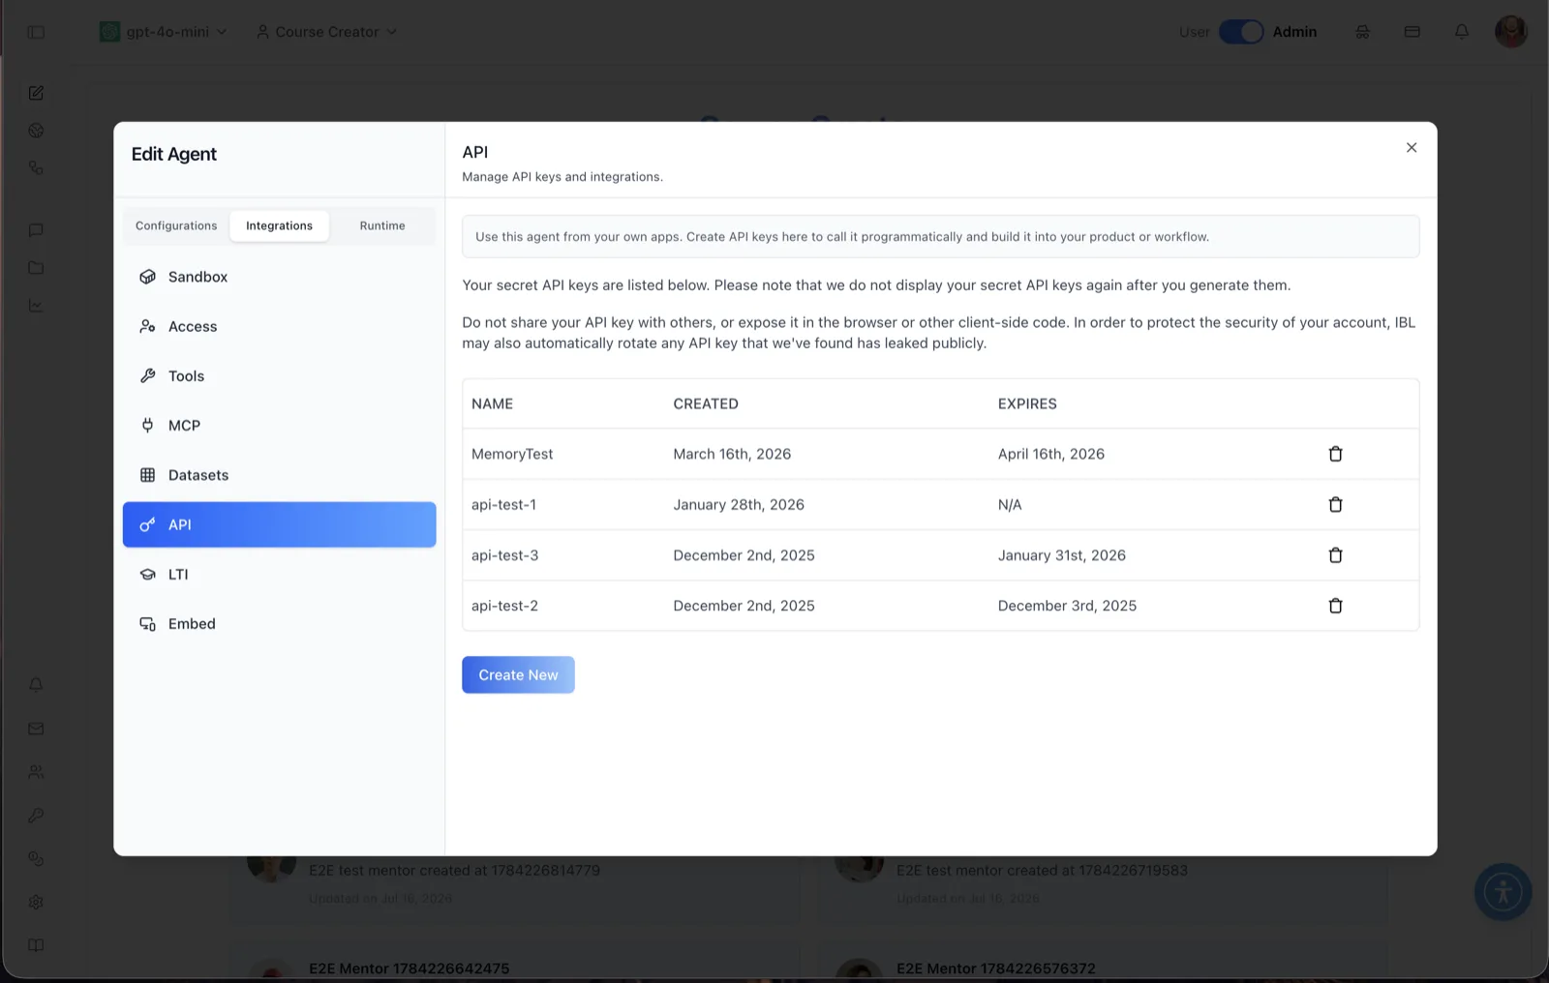Click the December 3rd, 2025 expiry date
This screenshot has height=983, width=1549.
[x=1067, y=606]
